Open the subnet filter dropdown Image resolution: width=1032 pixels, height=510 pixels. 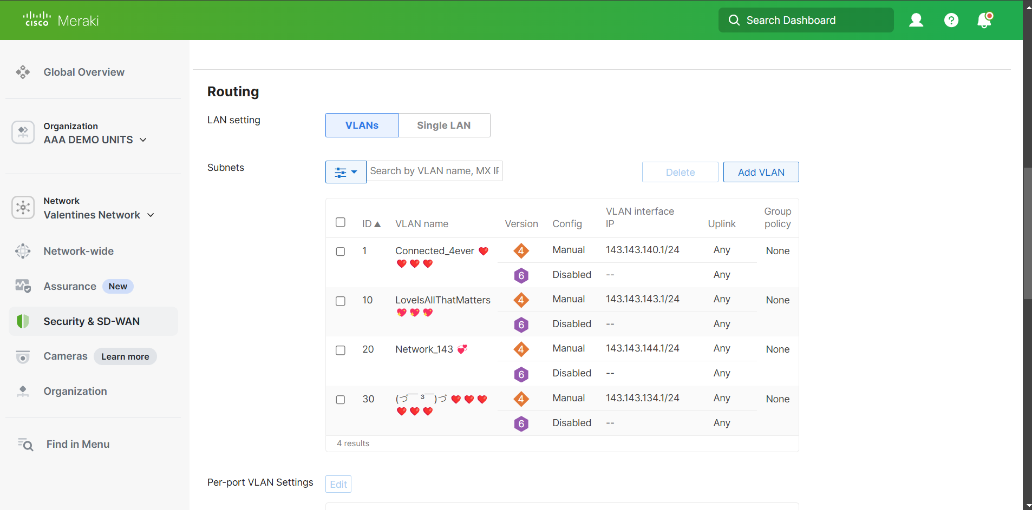[345, 171]
